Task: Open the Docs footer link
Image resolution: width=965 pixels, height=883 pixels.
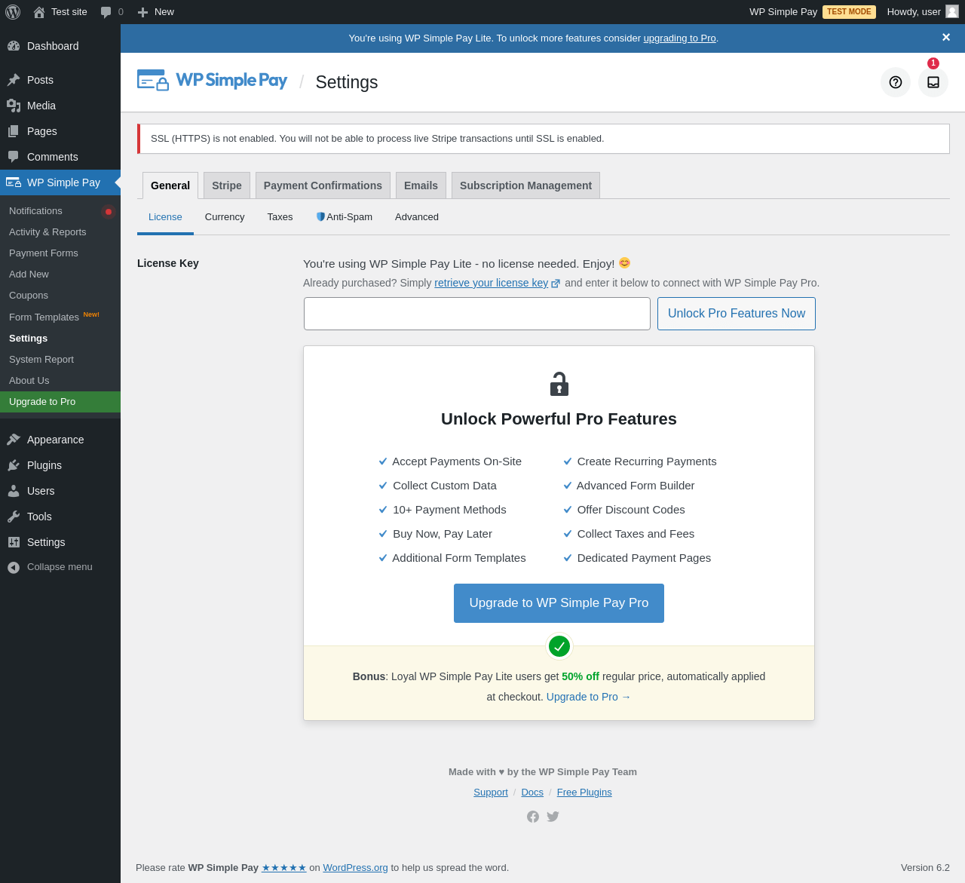Action: (532, 793)
